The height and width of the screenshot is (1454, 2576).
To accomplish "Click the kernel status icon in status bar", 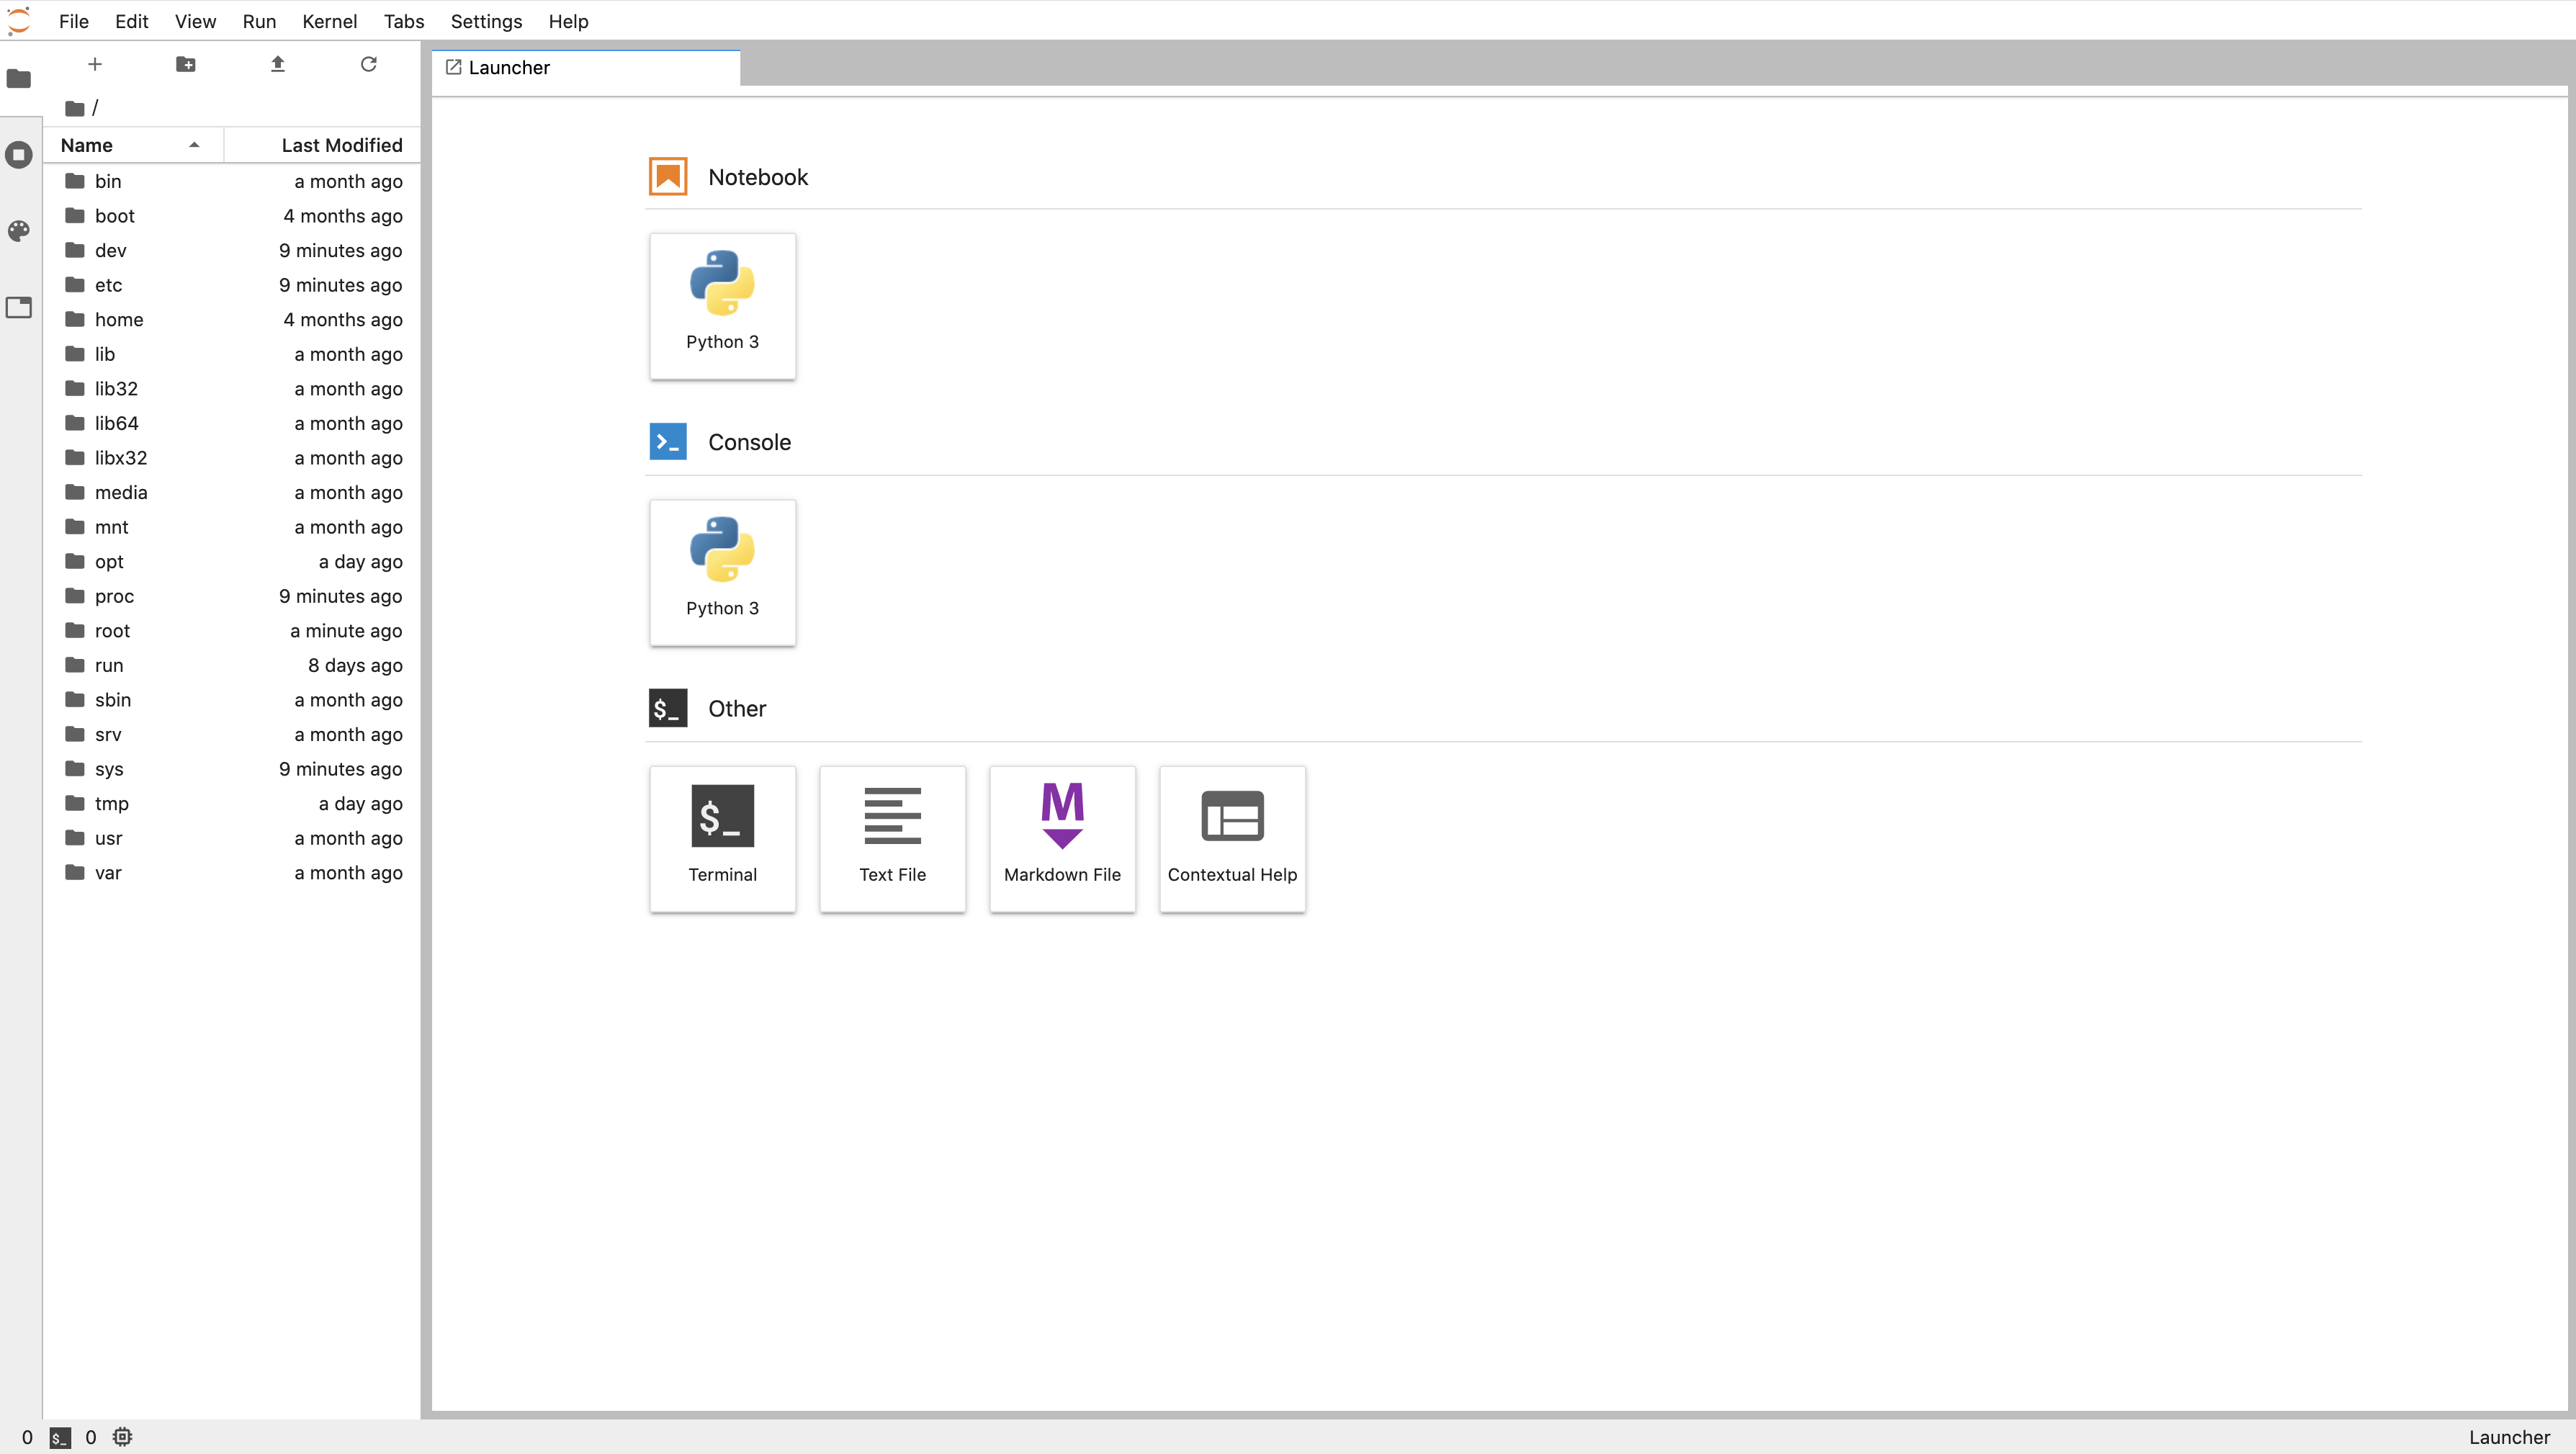I will (x=122, y=1437).
